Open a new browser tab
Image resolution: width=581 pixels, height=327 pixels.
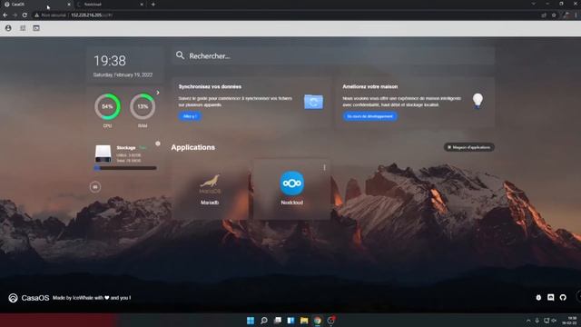point(153,5)
